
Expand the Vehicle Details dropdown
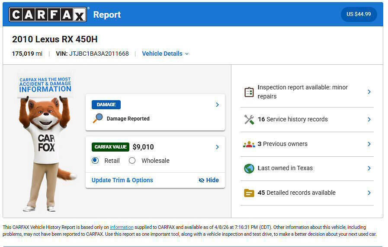pyautogui.click(x=165, y=54)
